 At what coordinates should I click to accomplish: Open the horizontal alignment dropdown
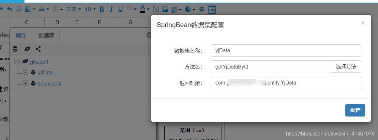coord(30,9)
